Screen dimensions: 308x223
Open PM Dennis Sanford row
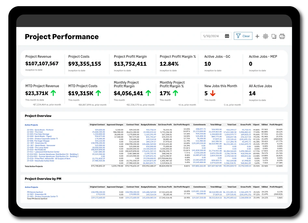click(x=35, y=192)
